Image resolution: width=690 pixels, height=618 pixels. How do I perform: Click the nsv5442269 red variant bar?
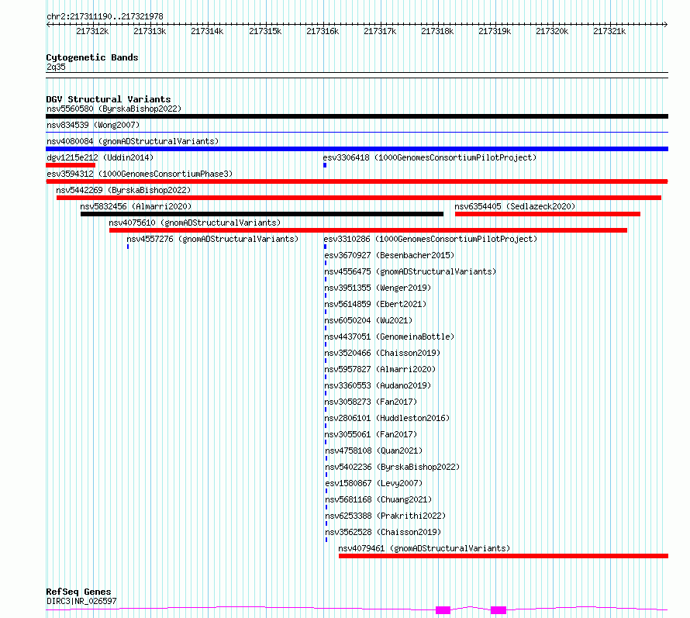[x=359, y=198]
